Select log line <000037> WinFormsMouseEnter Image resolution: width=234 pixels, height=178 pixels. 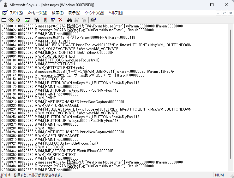[92, 162]
